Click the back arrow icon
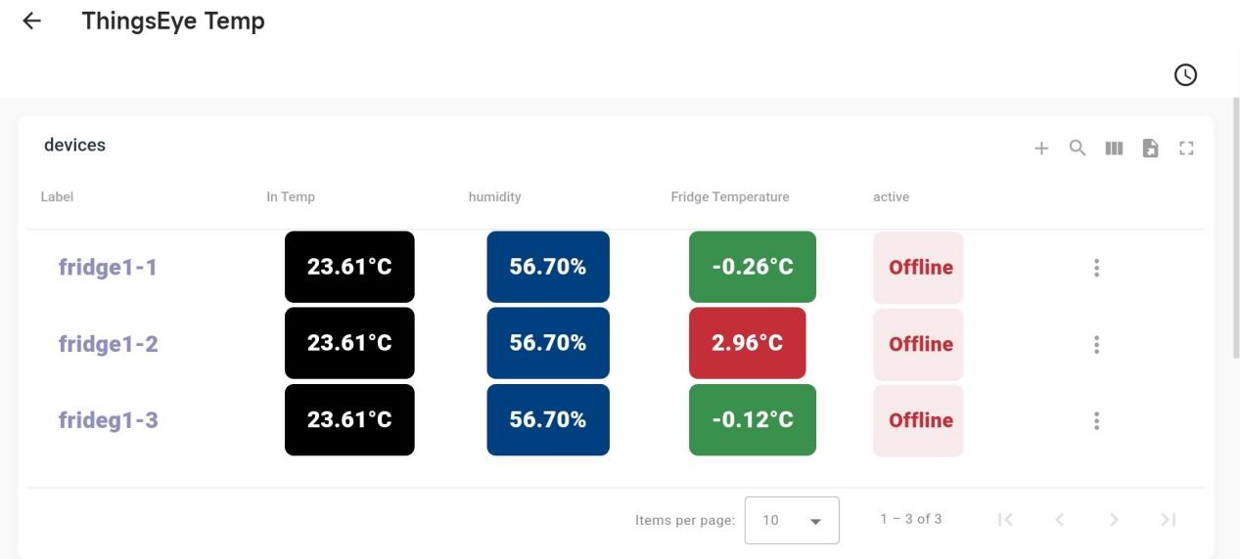Screen dimensions: 1240x559 pyautogui.click(x=32, y=21)
